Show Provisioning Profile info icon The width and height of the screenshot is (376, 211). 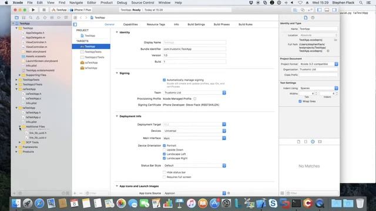point(194,98)
